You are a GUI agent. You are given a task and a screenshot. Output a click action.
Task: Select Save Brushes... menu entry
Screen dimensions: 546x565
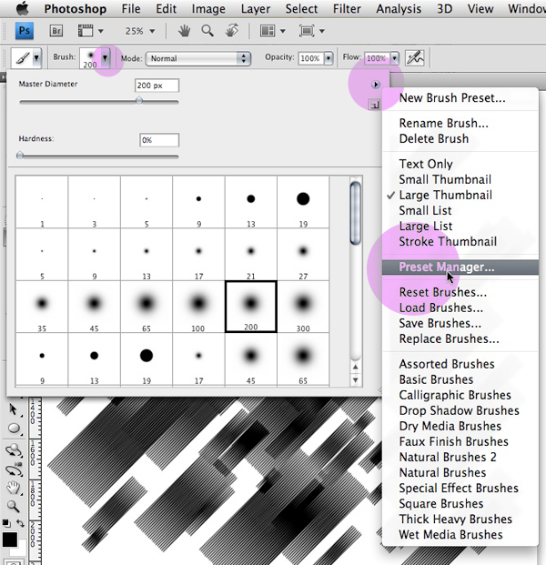pyautogui.click(x=460, y=323)
